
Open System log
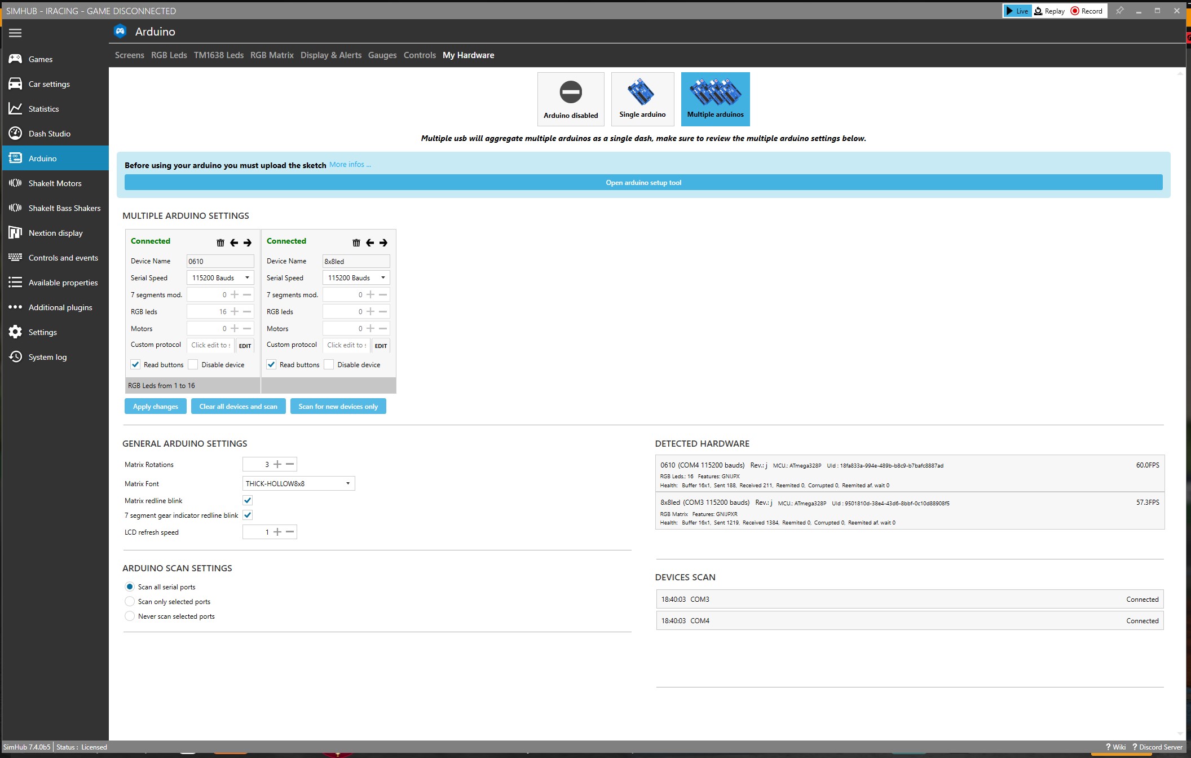(x=55, y=357)
